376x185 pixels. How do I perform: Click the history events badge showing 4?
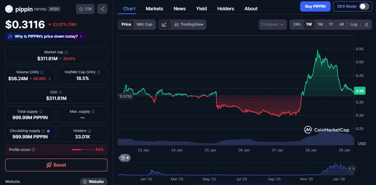coord(125,158)
